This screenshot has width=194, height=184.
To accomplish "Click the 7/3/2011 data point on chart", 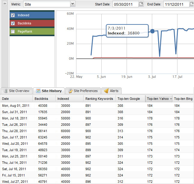I will pos(152,31).
